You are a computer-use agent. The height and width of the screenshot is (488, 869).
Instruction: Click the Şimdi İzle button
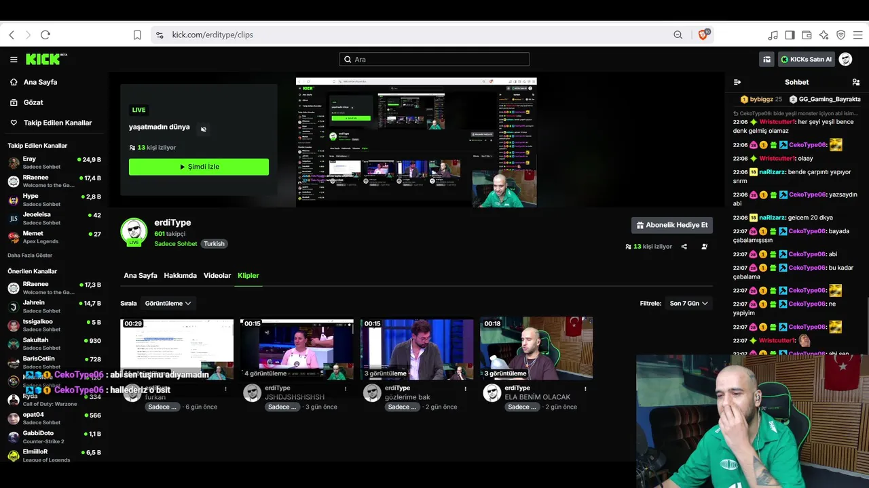point(199,167)
